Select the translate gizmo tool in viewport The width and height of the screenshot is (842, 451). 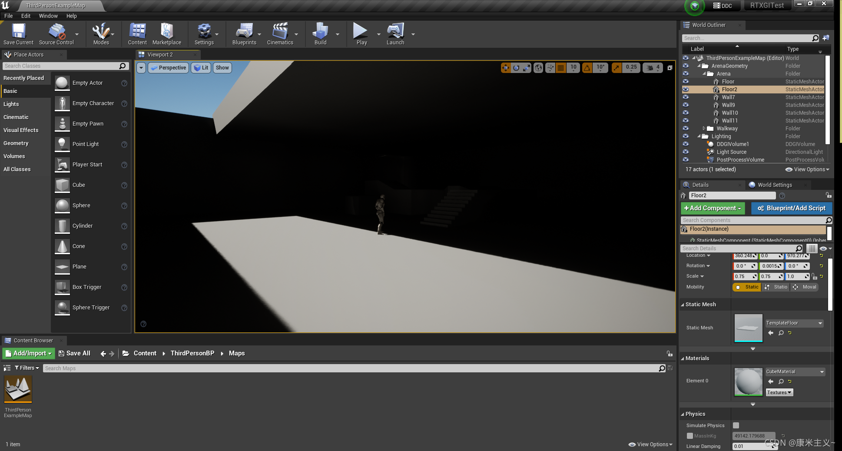click(x=505, y=68)
